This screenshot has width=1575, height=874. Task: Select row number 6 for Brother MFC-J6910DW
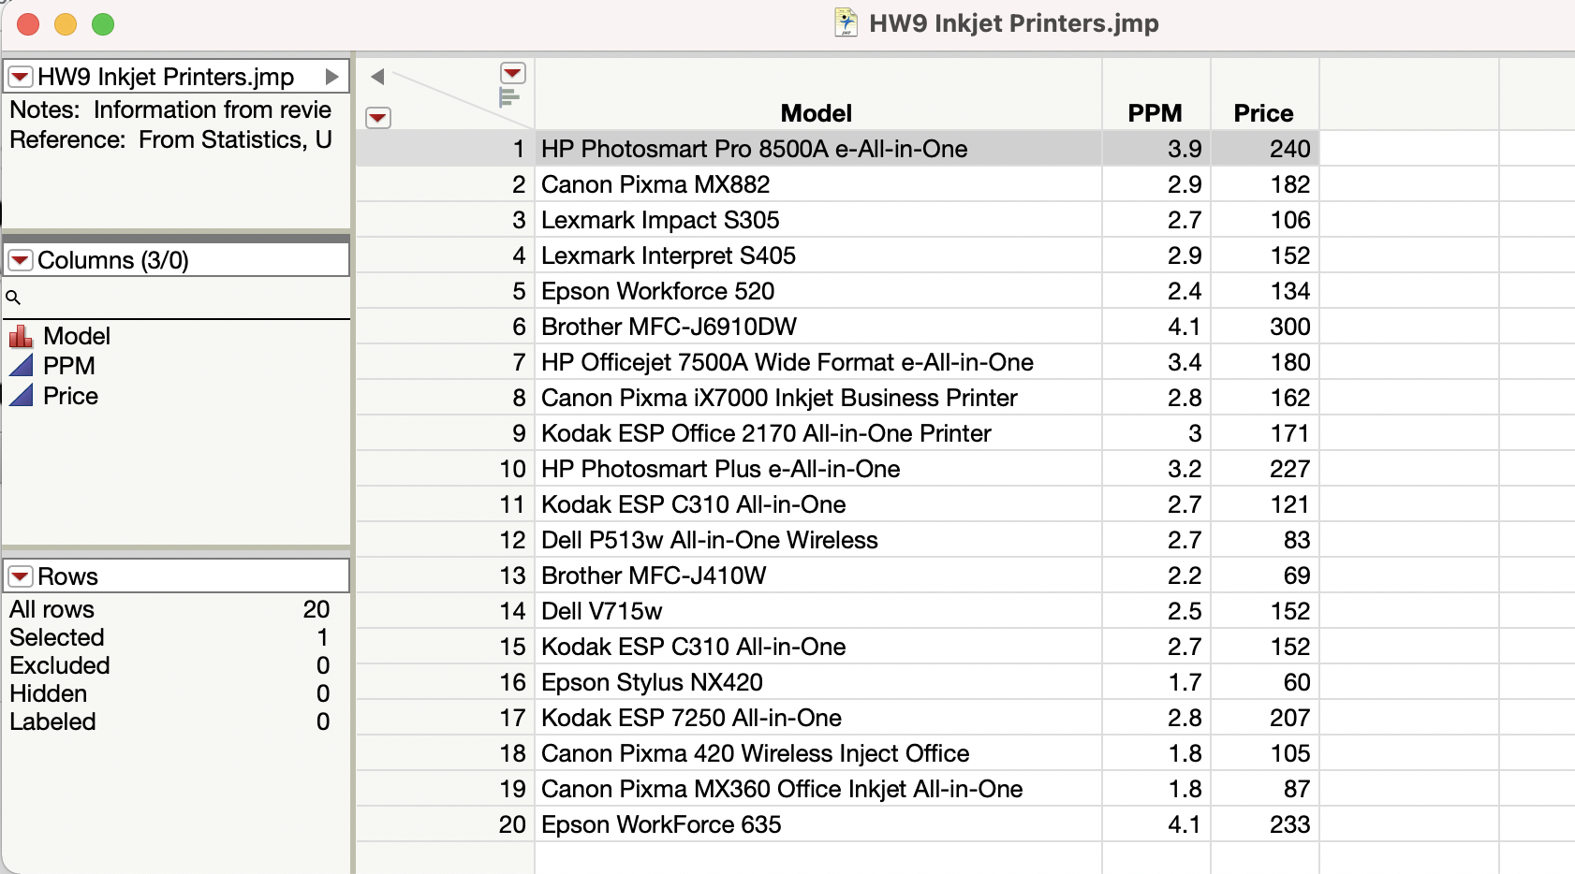(518, 327)
